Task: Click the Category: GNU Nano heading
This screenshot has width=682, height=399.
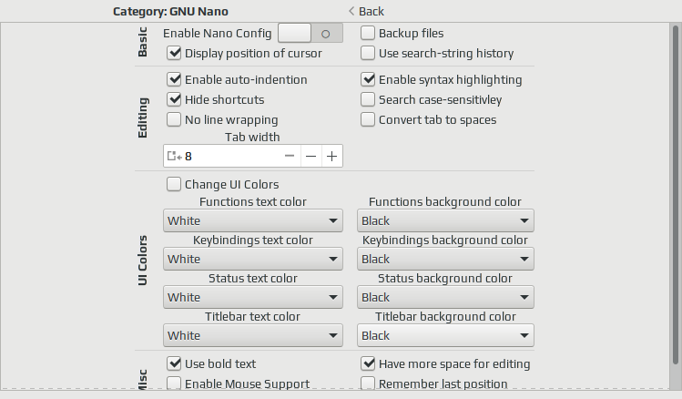Action: coord(170,11)
